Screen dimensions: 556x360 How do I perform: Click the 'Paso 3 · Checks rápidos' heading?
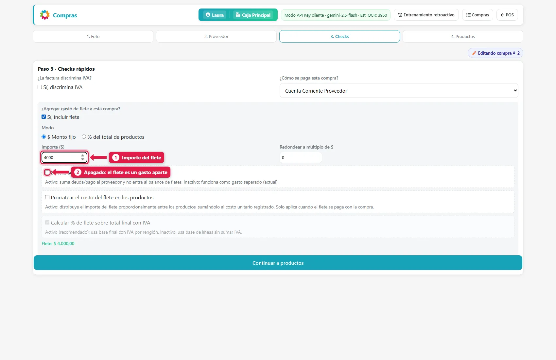(x=66, y=69)
